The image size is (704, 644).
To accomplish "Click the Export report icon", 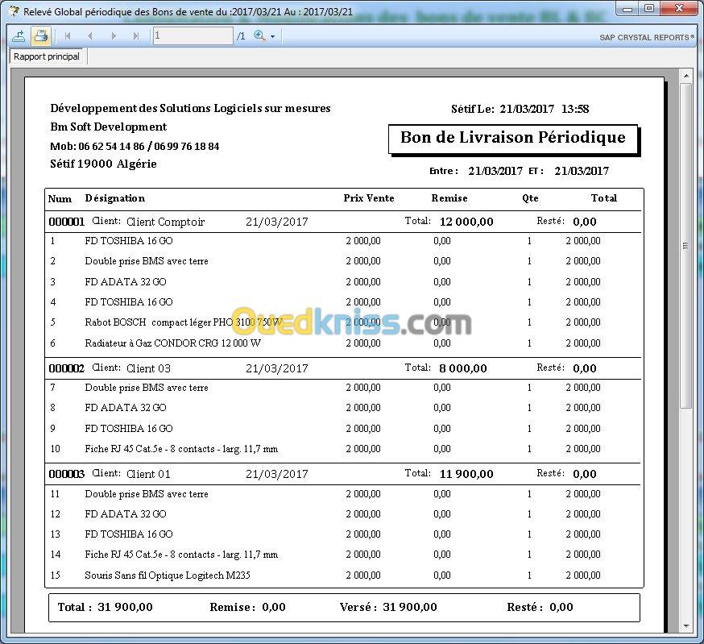I will (19, 36).
